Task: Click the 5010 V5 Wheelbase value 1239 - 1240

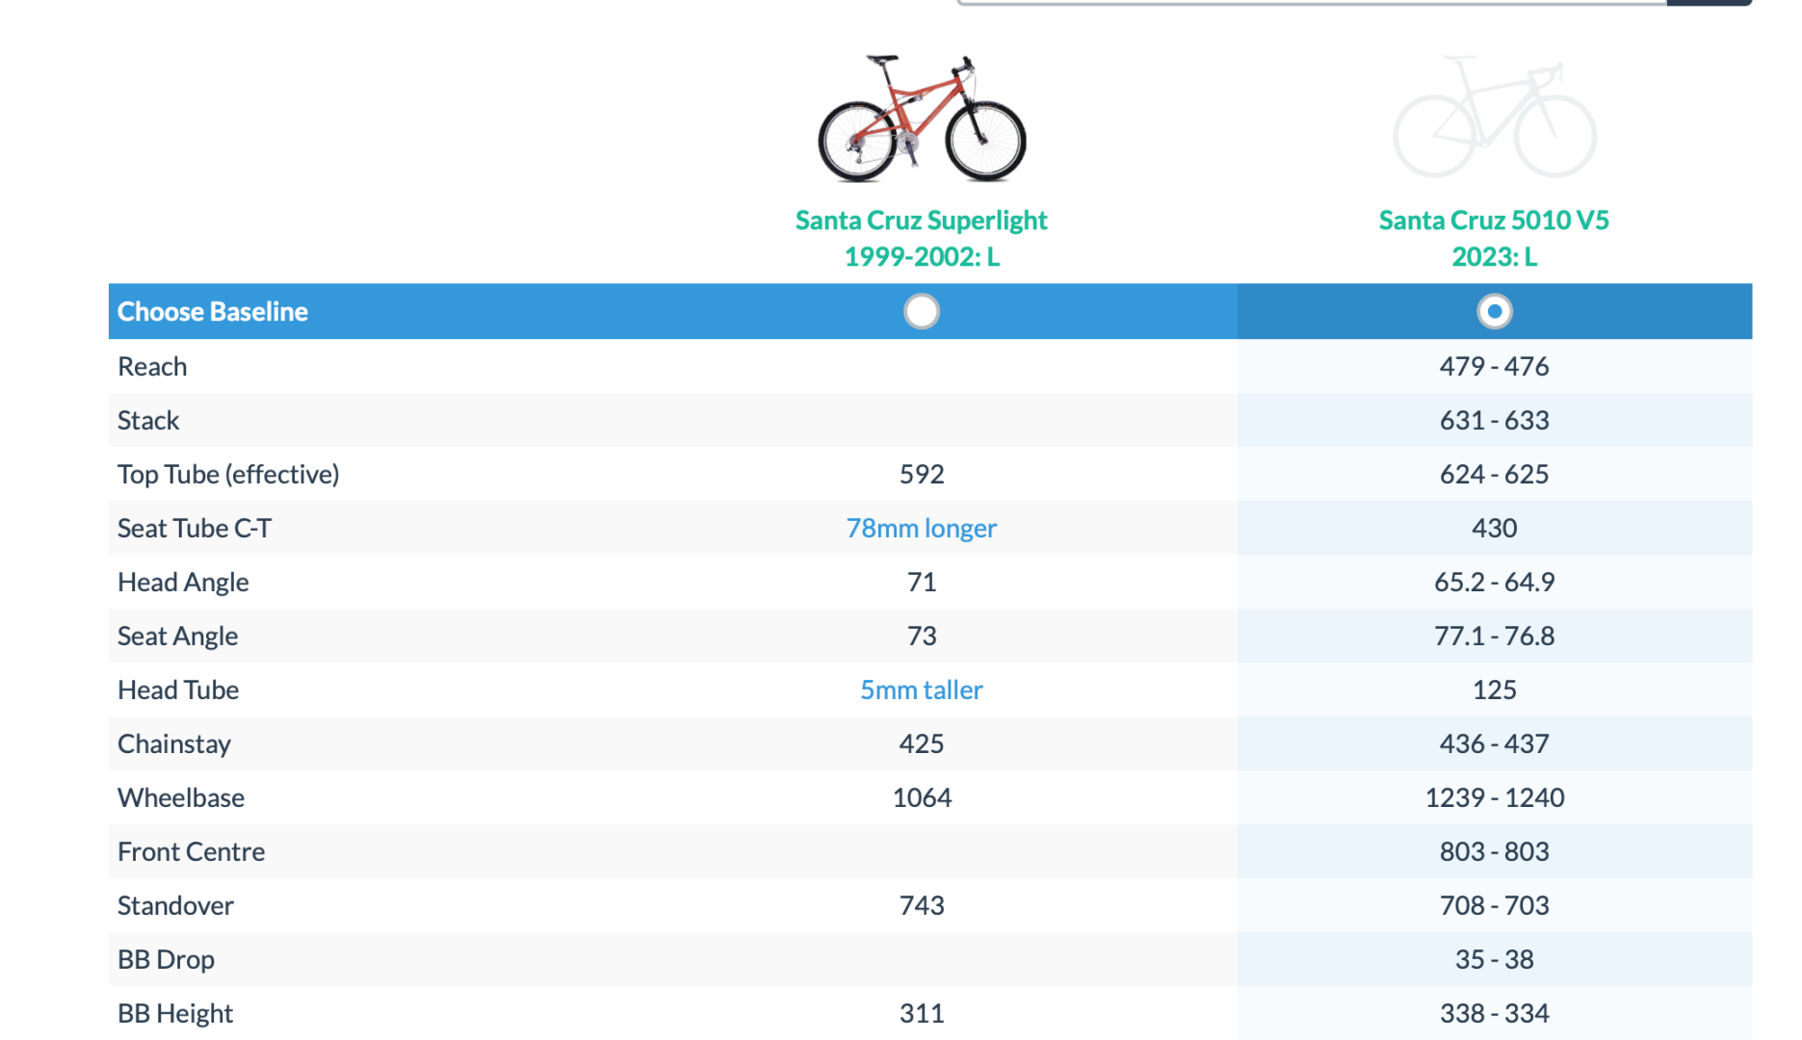Action: pyautogui.click(x=1494, y=797)
